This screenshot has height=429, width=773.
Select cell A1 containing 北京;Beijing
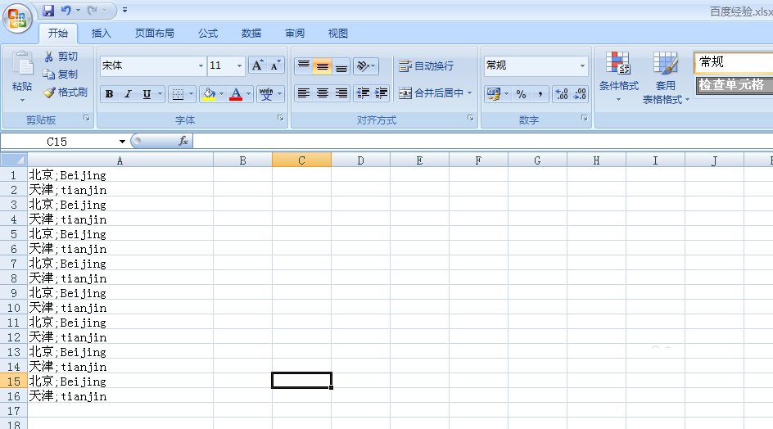[120, 175]
